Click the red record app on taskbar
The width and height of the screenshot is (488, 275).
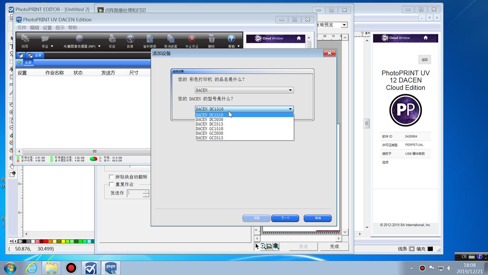pos(71,268)
